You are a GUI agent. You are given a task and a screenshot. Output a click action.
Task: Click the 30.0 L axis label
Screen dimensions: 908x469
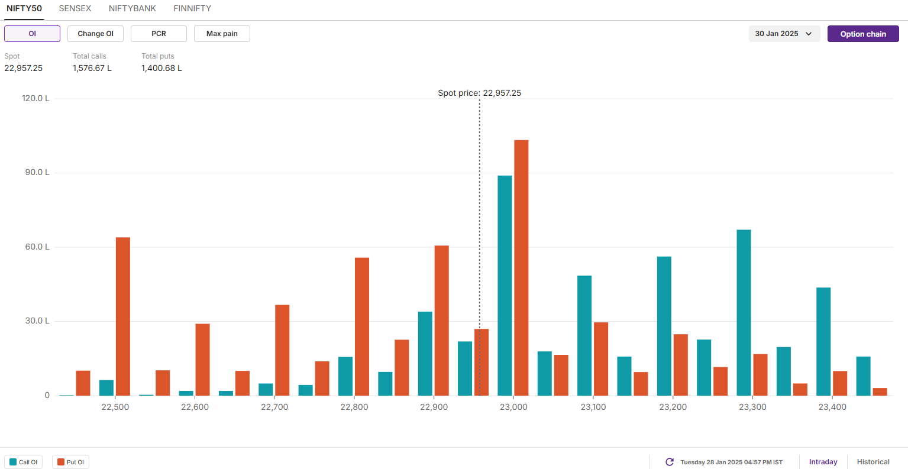[37, 321]
